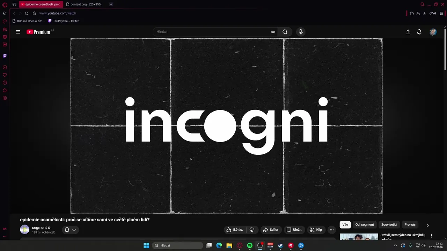Open the downloads icon in browser toolbar
Image resolution: width=447 pixels, height=251 pixels.
[x=424, y=13]
